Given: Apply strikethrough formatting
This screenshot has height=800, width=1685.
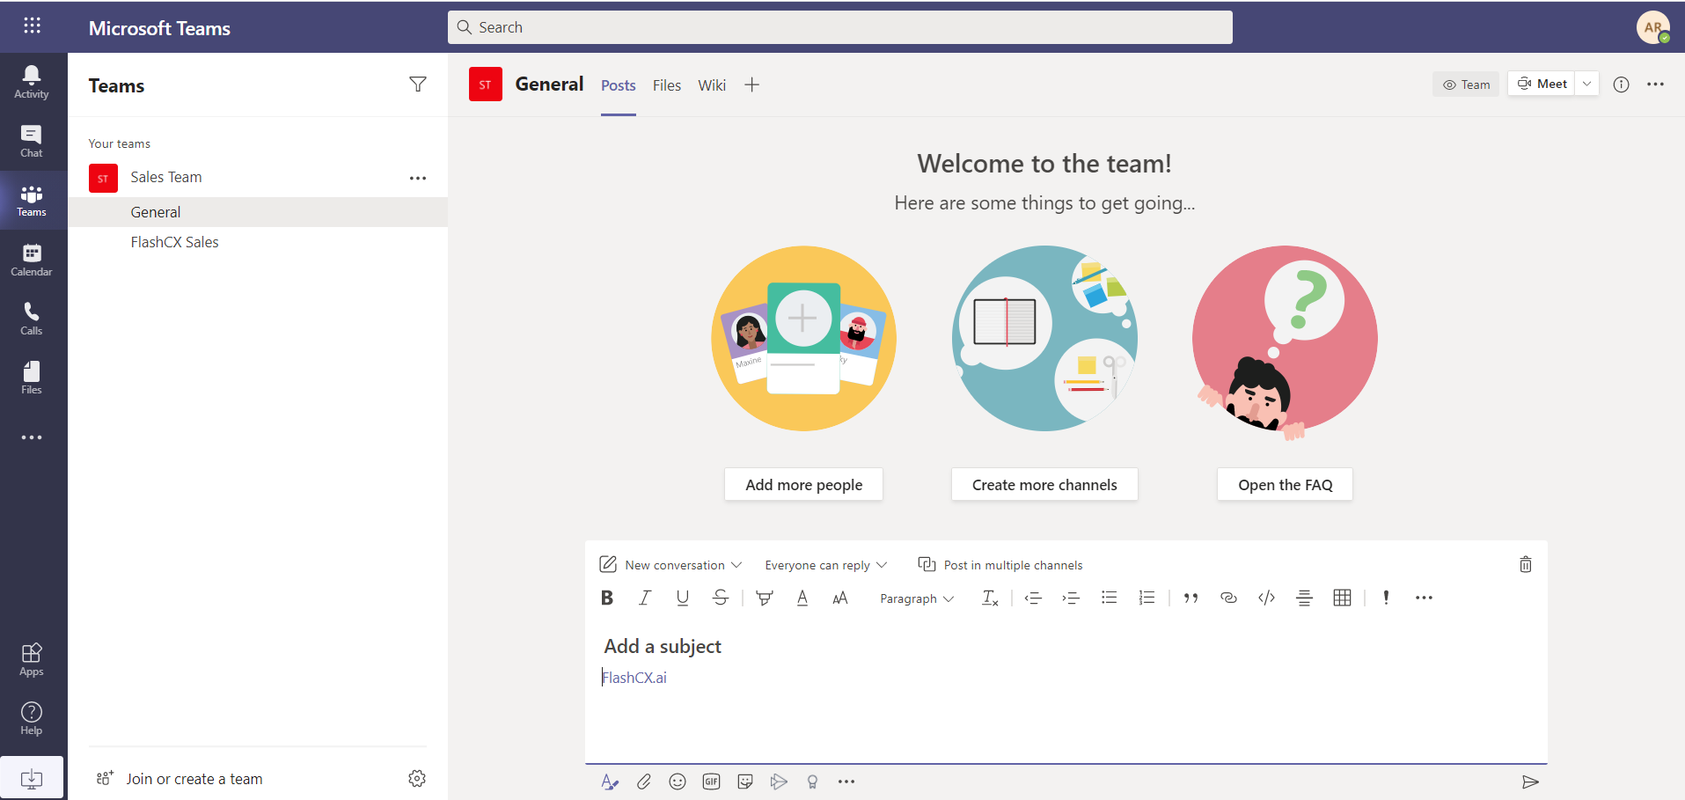Looking at the screenshot, I should pyautogui.click(x=721, y=598).
